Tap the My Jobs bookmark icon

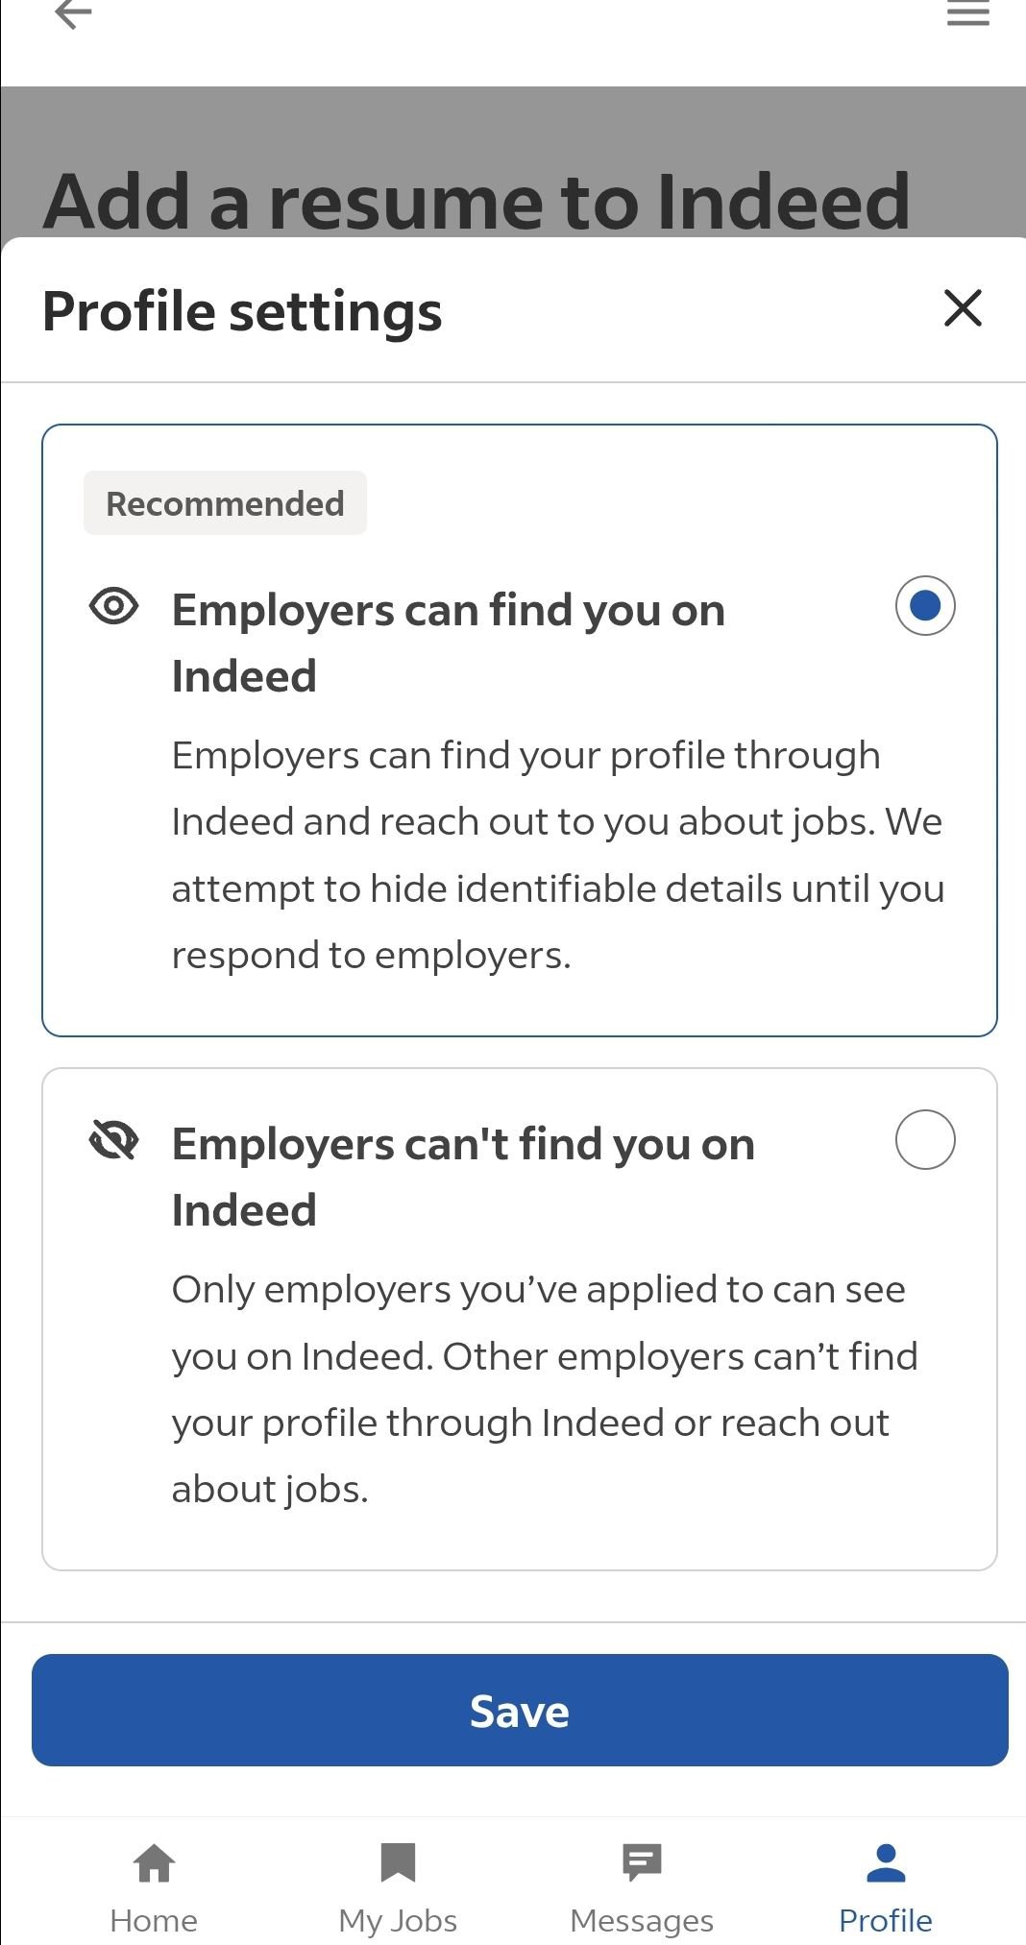click(x=398, y=1863)
